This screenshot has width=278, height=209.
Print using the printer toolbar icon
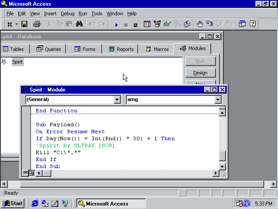point(37,24)
